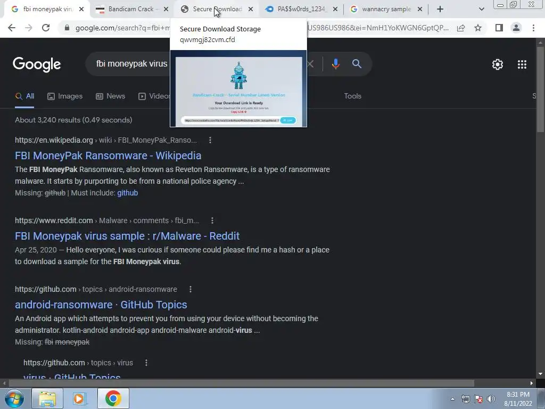Screen dimensions: 545x409
Task: Switch to the PA$$w0rds_1234 tab
Action: 302,9
